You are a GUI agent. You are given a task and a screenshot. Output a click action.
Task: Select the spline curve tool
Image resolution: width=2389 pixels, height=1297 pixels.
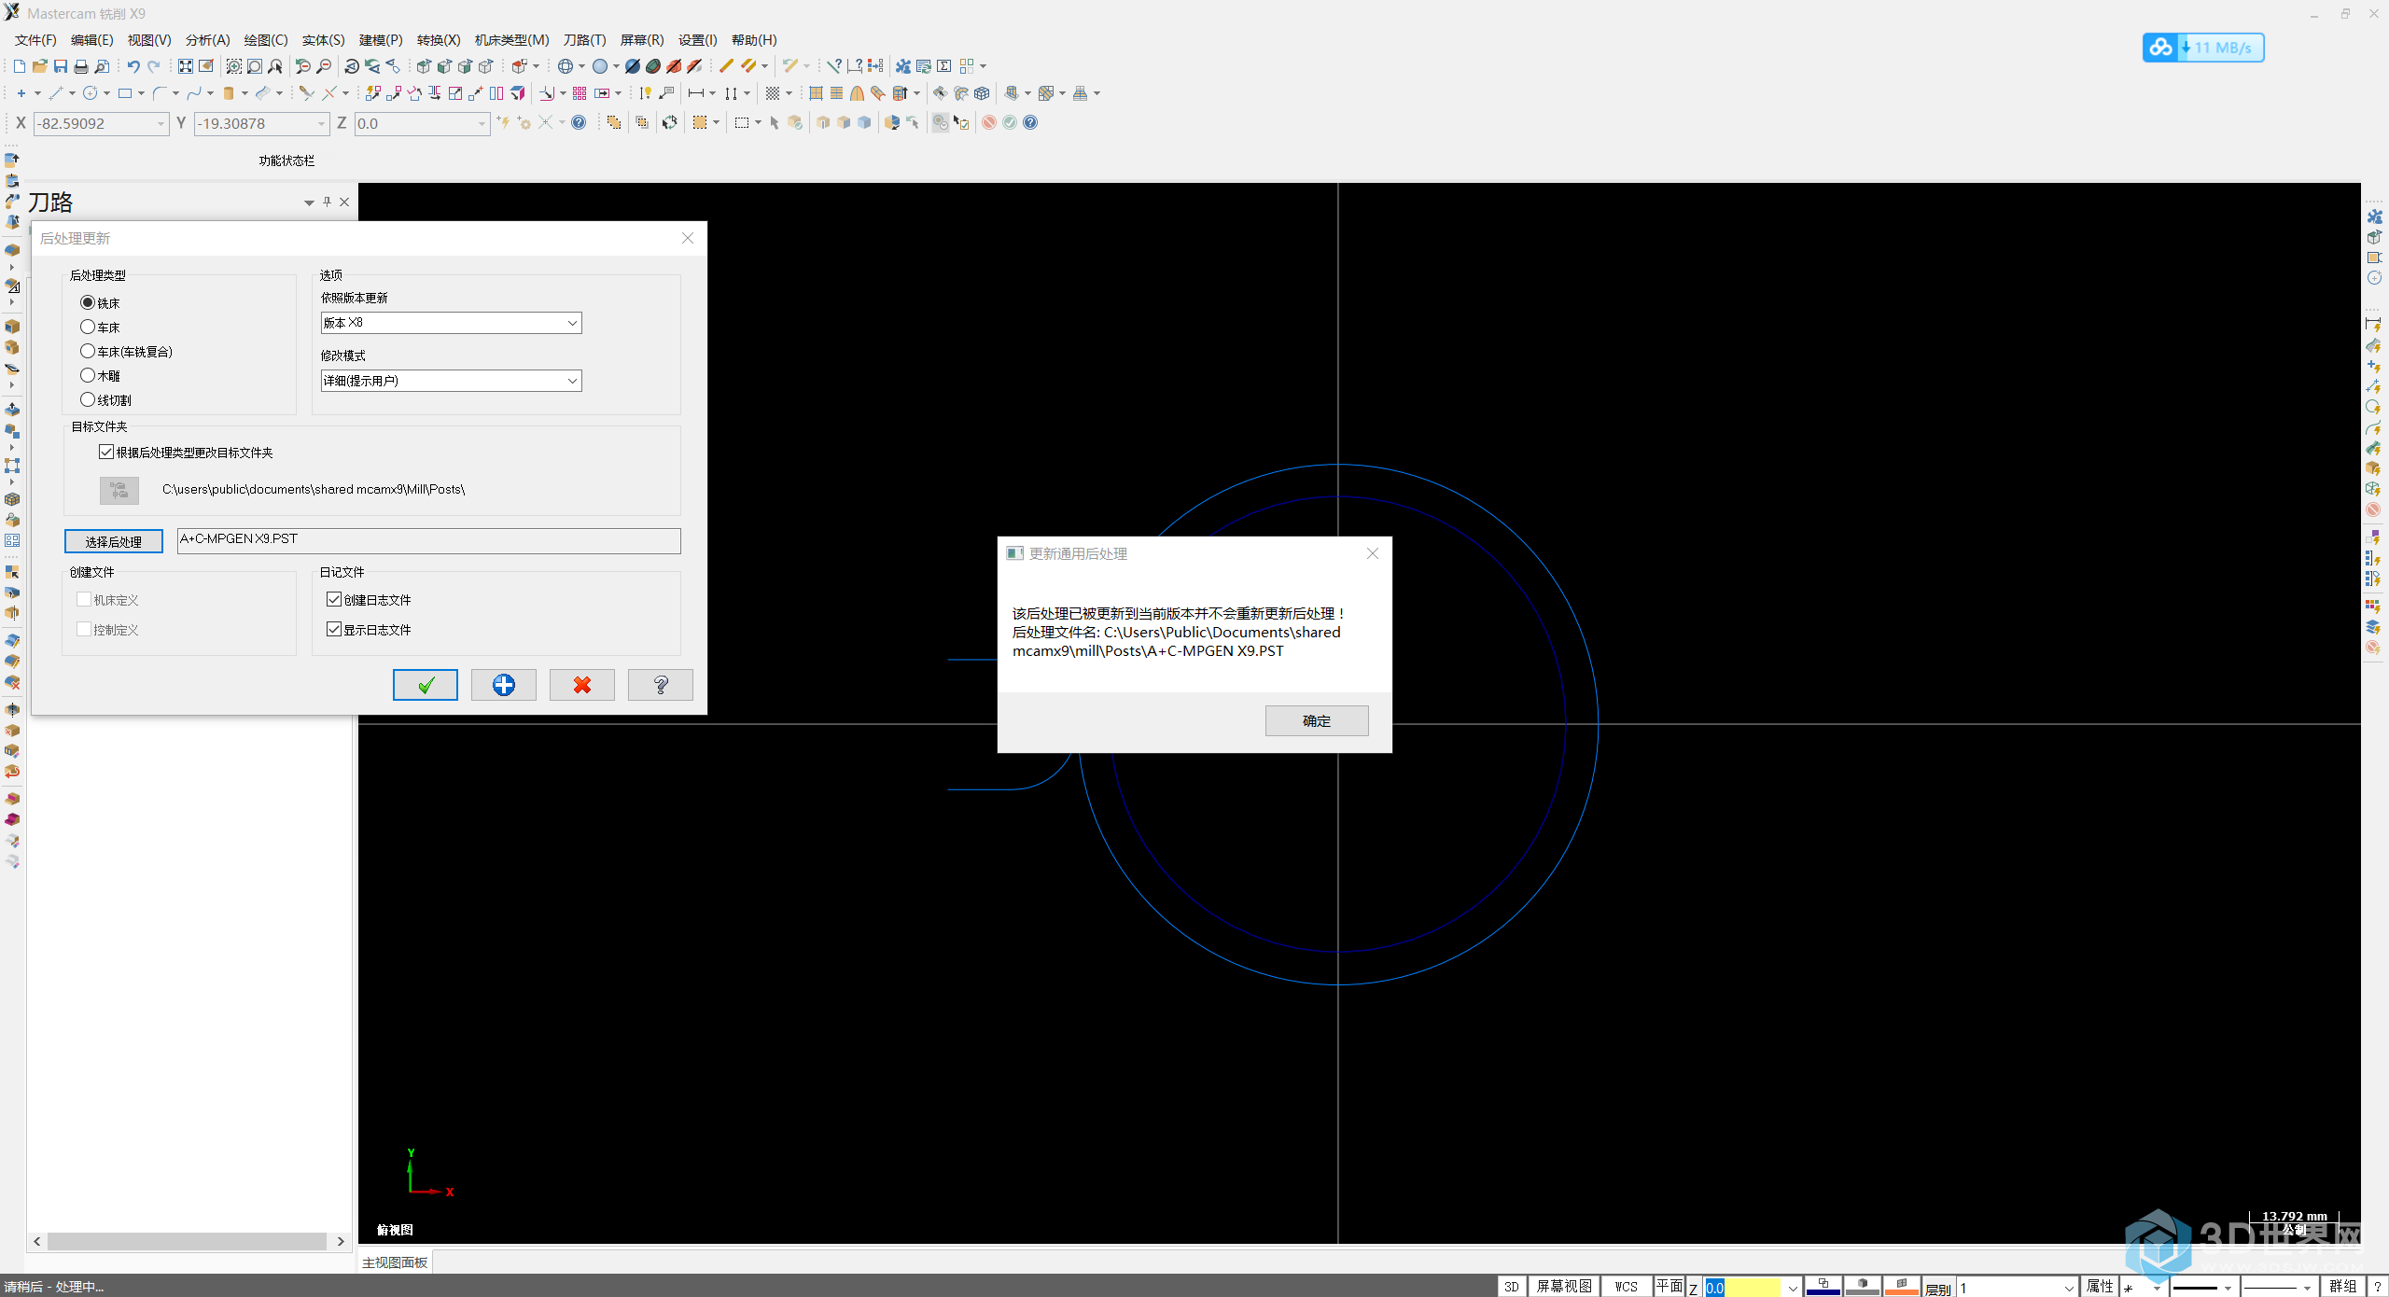pyautogui.click(x=194, y=93)
